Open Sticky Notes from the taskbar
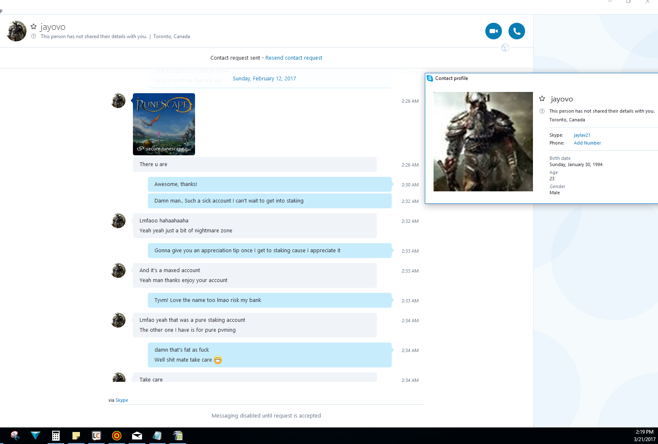This screenshot has height=444, width=658. point(76,436)
